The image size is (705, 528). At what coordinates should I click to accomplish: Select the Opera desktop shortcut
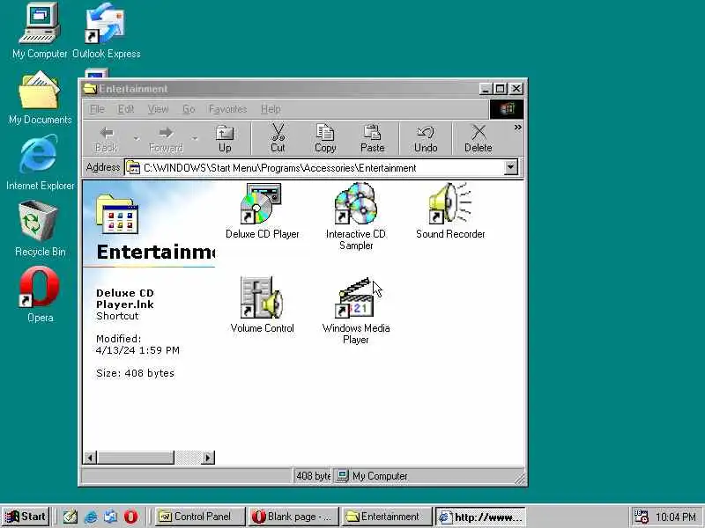click(x=40, y=295)
